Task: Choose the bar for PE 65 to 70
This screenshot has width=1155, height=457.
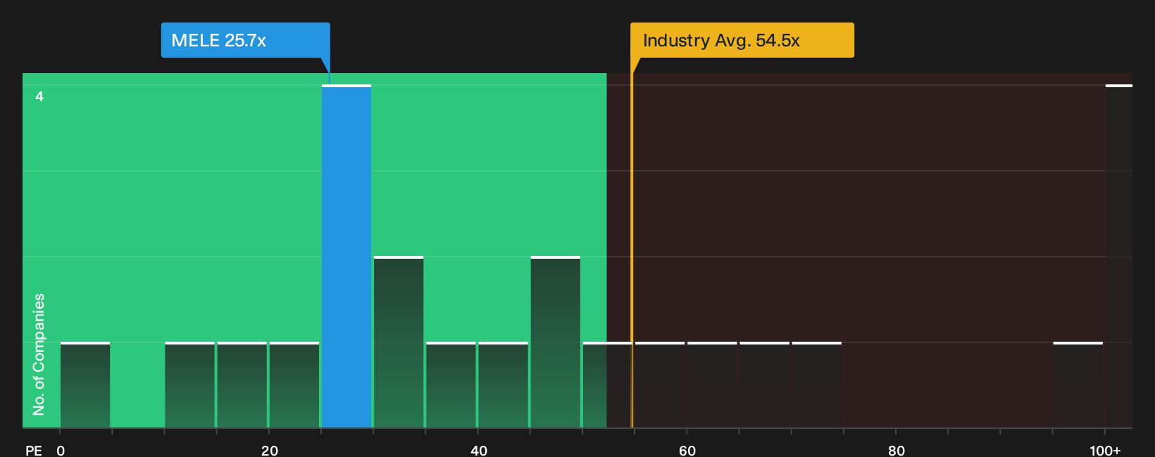Action: pos(764,385)
